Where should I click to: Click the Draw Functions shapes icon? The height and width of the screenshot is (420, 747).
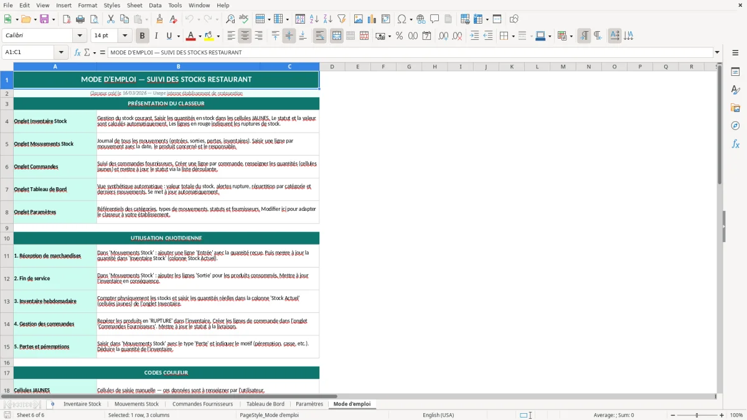(514, 19)
